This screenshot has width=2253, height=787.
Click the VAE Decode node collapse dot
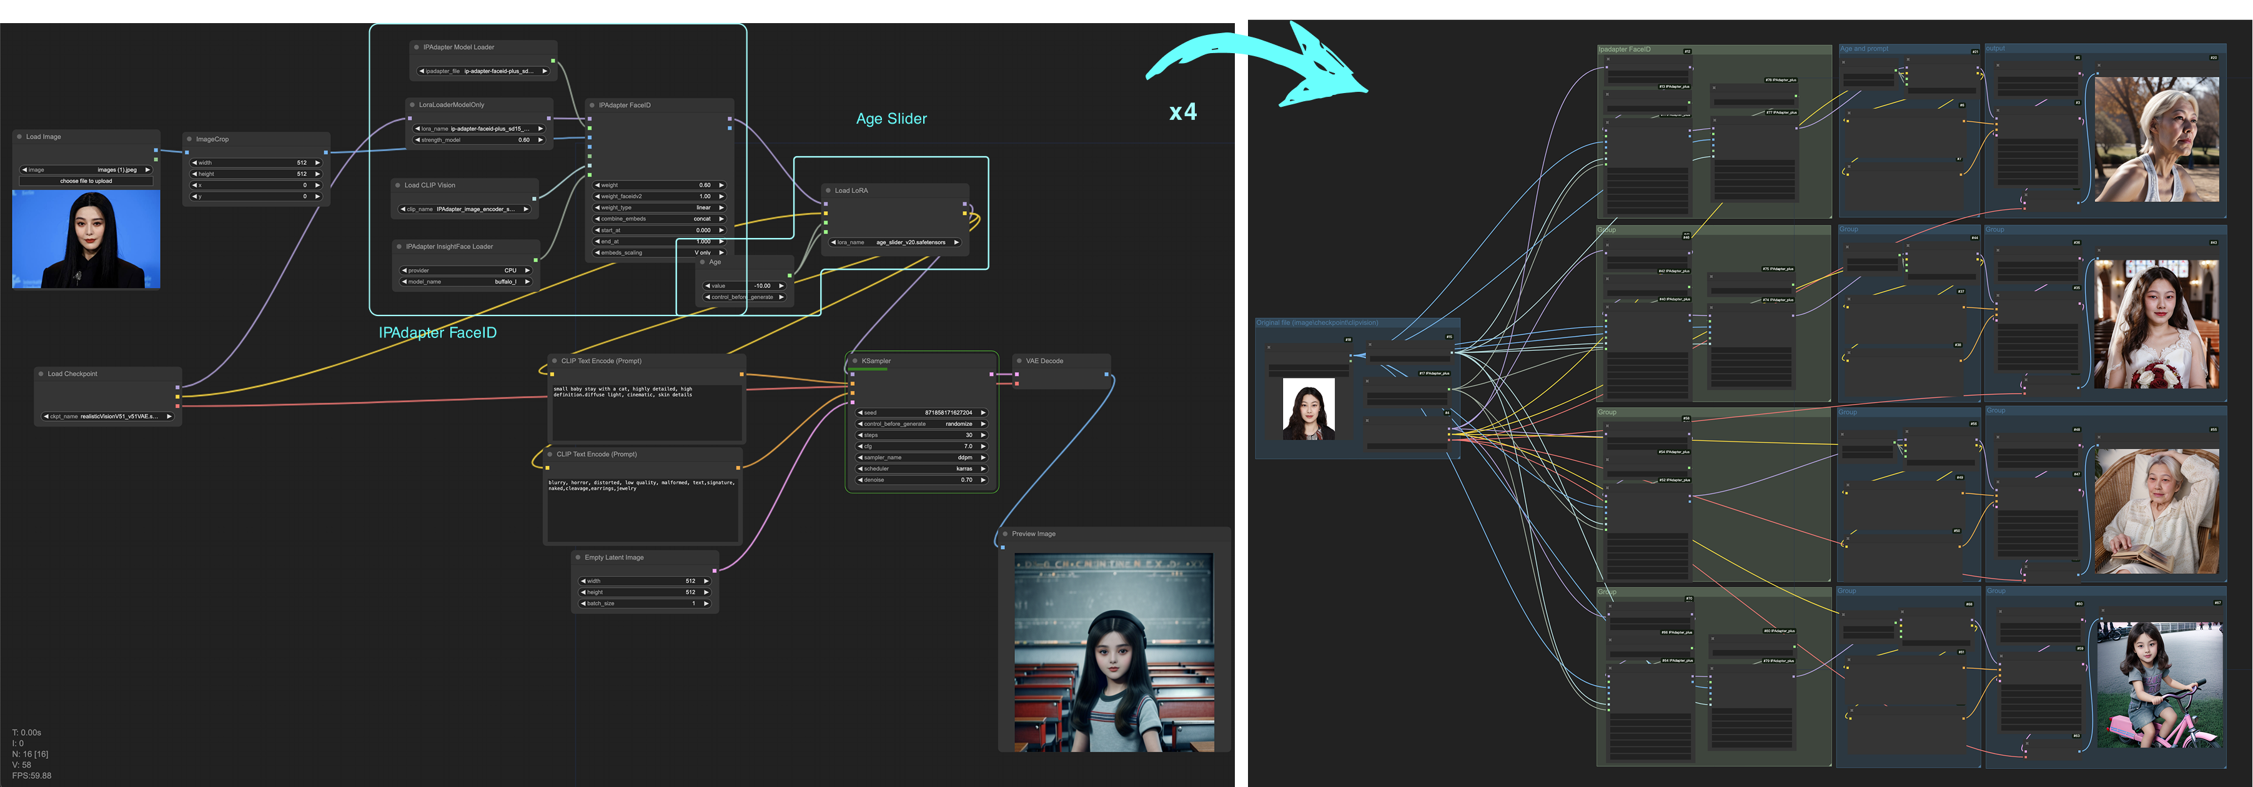[x=1019, y=361]
